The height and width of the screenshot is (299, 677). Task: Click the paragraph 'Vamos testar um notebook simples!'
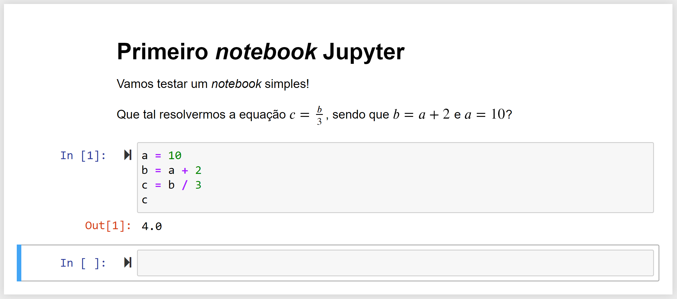pyautogui.click(x=213, y=84)
